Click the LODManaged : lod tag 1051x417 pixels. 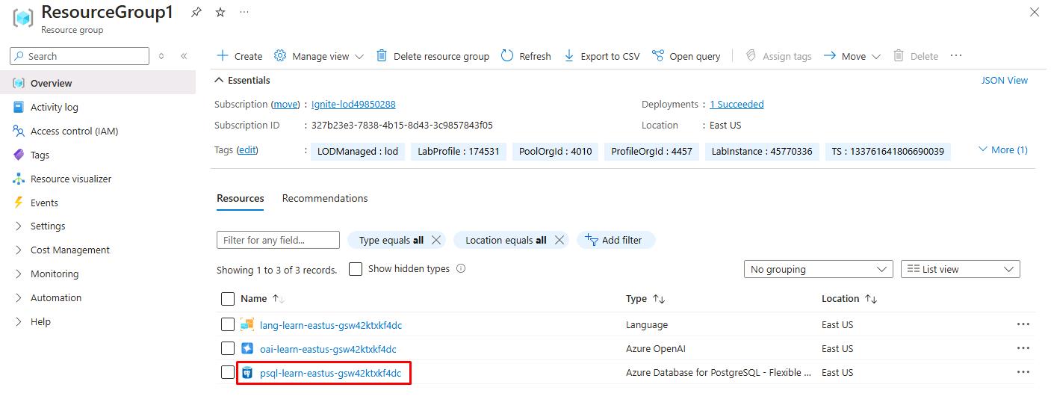click(358, 152)
